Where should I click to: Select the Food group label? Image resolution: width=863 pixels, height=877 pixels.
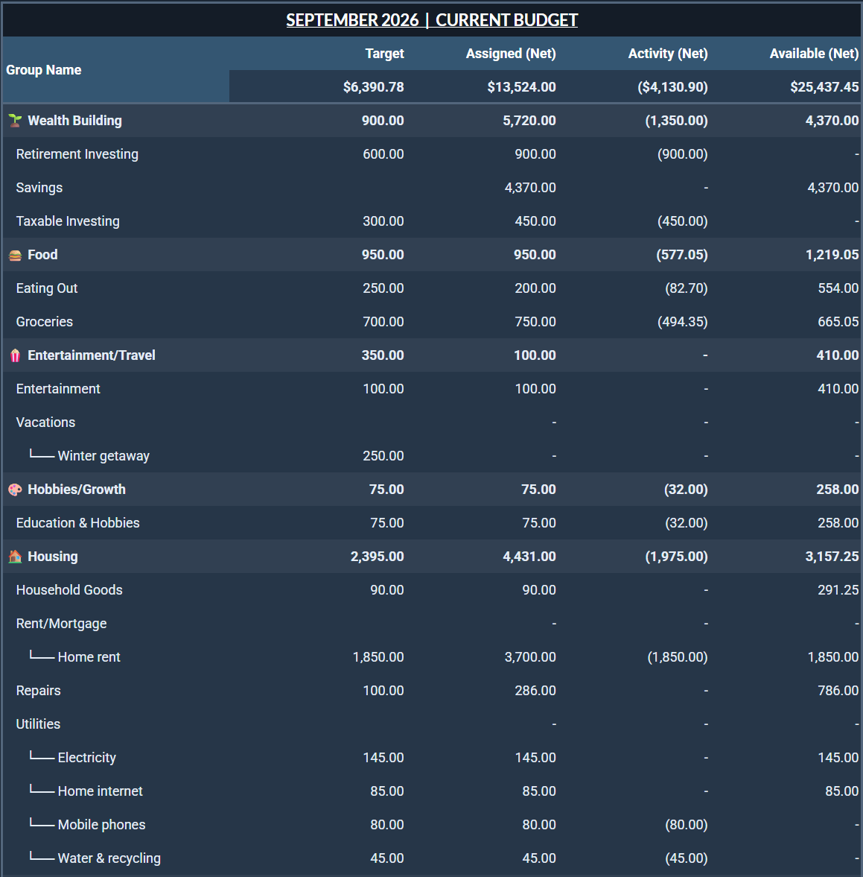[42, 255]
